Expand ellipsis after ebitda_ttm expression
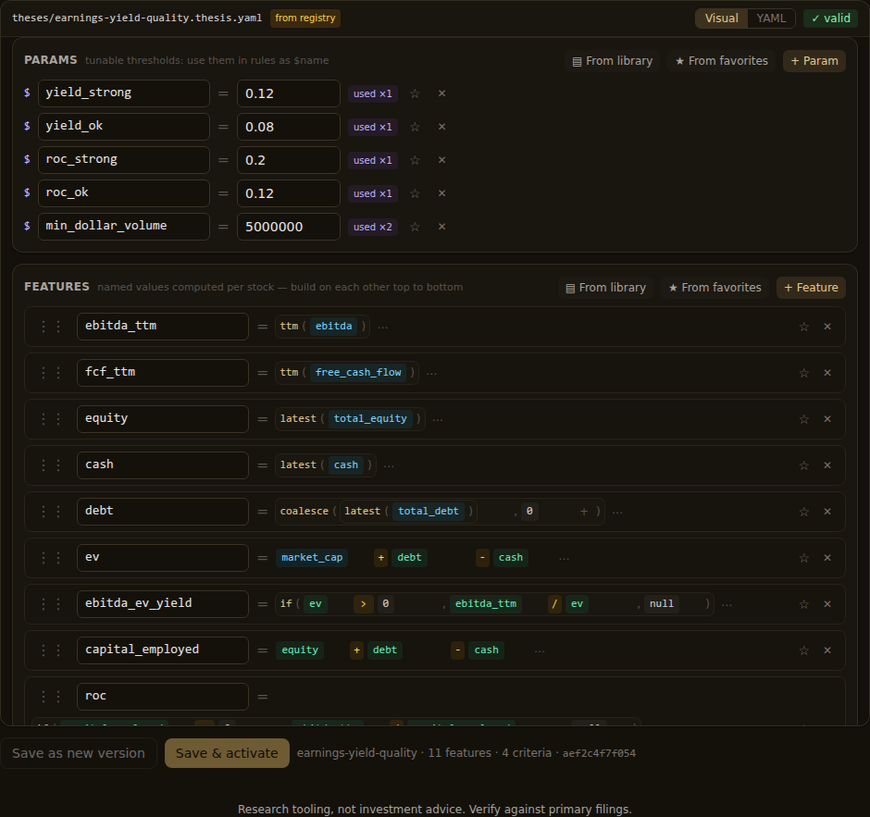The image size is (870, 817). 383,327
